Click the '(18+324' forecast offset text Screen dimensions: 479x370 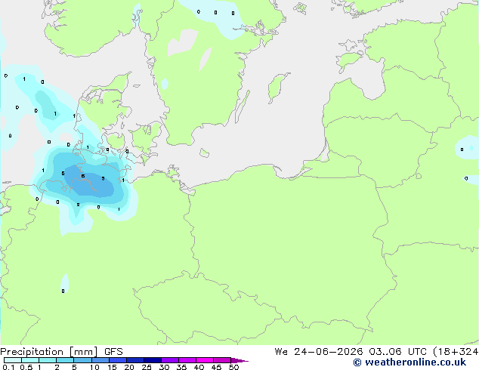point(455,352)
